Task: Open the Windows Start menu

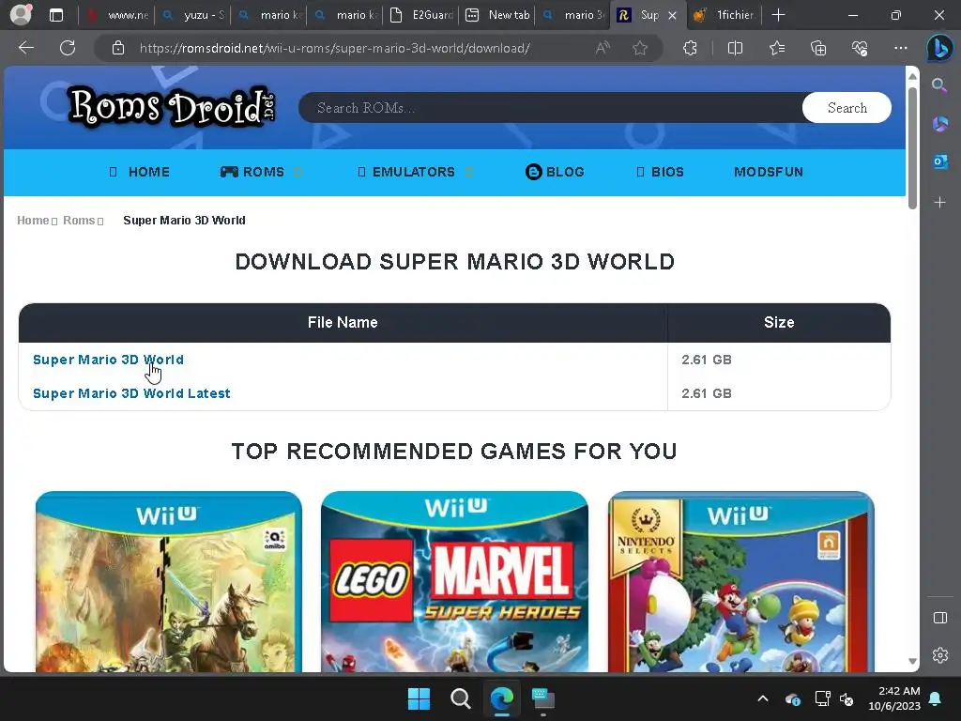Action: [419, 698]
